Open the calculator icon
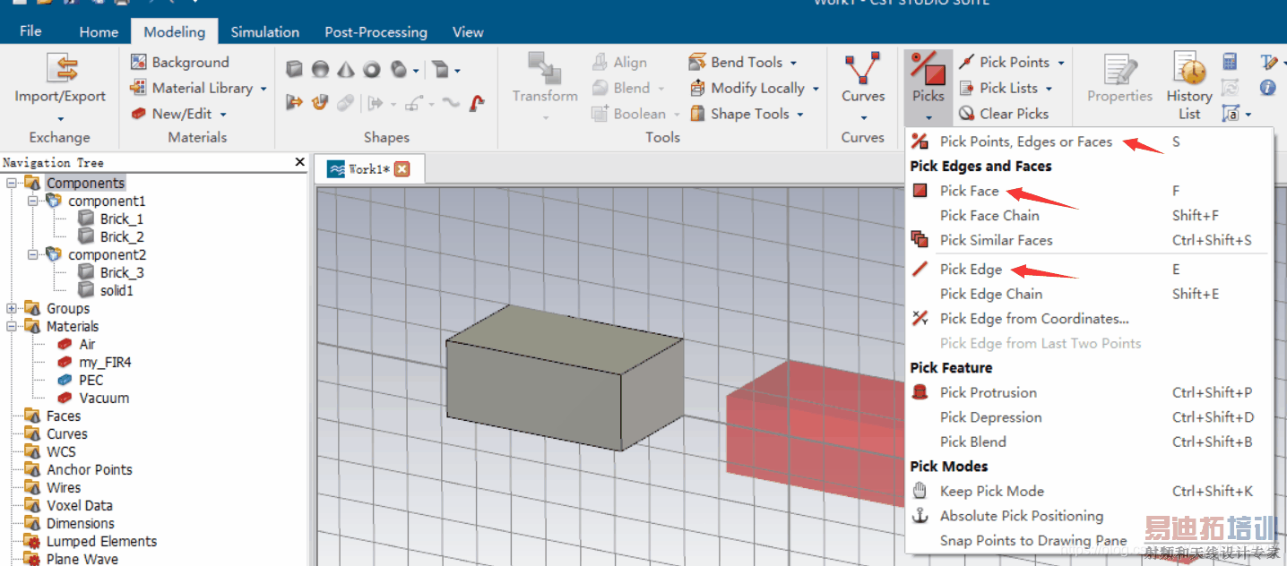This screenshot has height=566, width=1287. [1230, 62]
